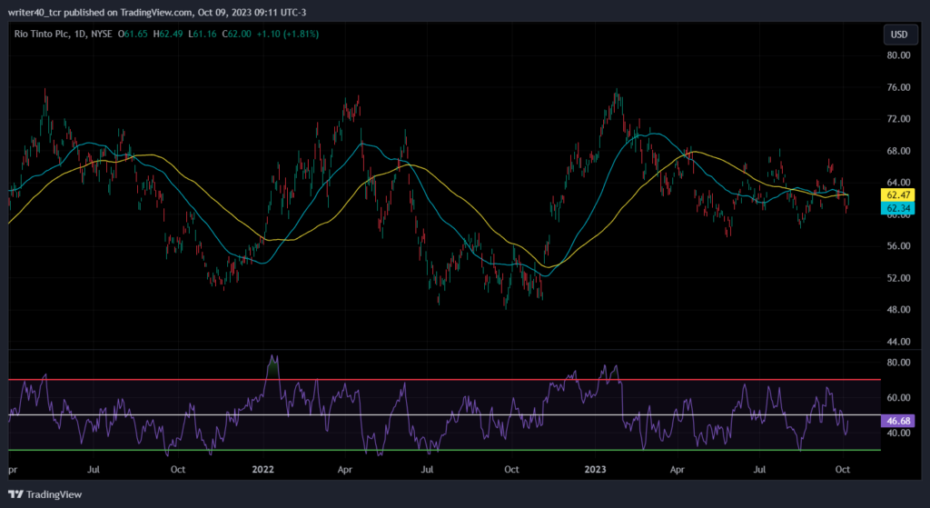
Task: Click the RSI pane 40.00 scale label
Action: pos(898,433)
